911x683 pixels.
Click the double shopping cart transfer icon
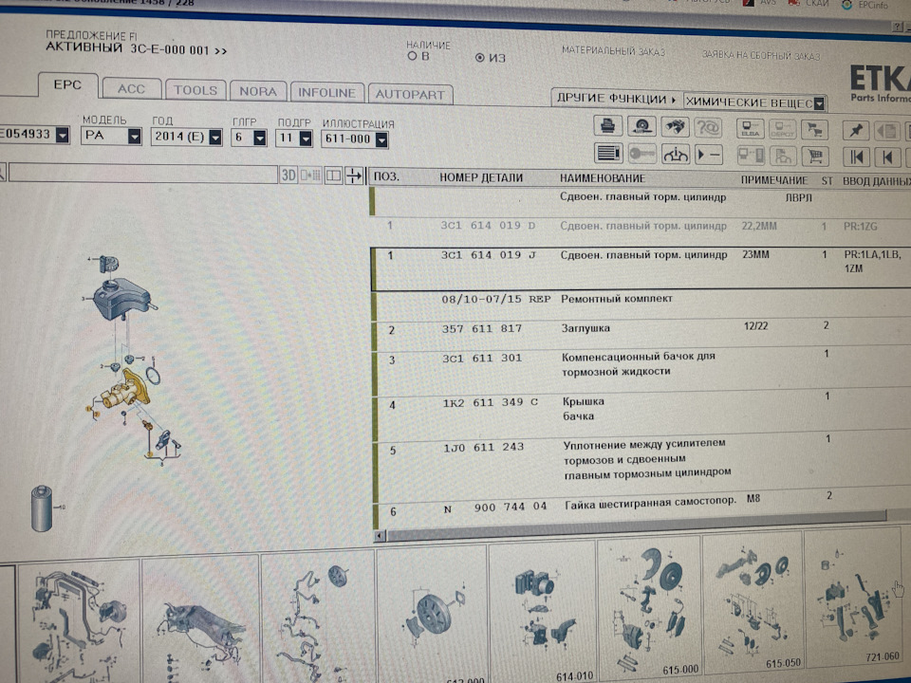814,130
